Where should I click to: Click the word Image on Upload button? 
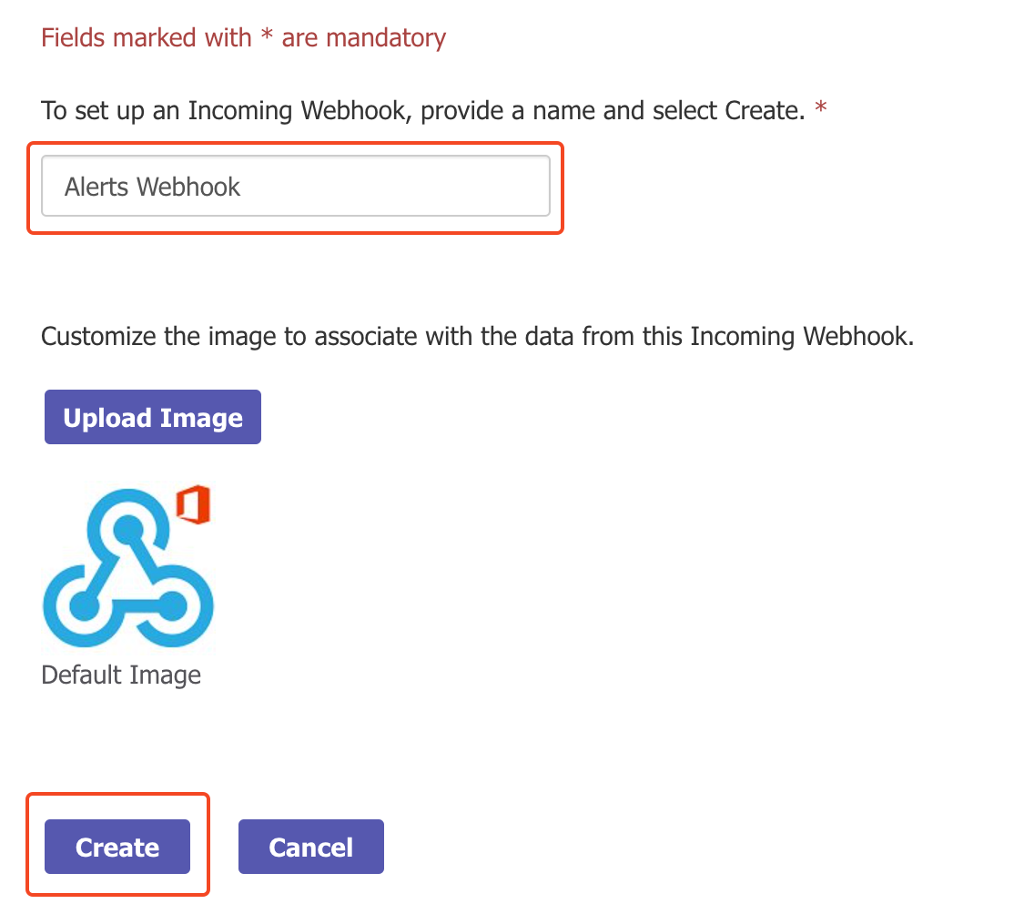click(x=201, y=419)
